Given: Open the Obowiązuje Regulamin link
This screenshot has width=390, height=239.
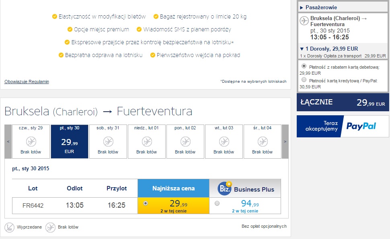Looking at the screenshot, I should [x=27, y=82].
